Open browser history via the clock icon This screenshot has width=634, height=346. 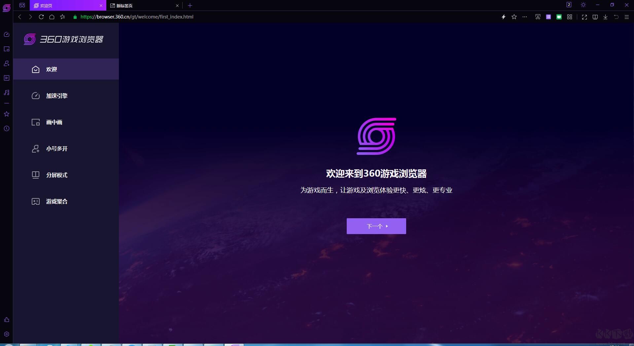pyautogui.click(x=6, y=129)
